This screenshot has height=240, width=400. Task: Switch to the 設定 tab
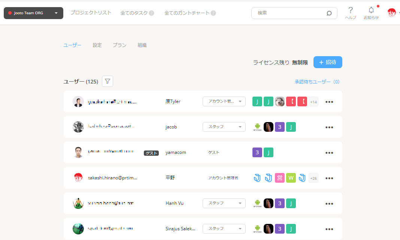coord(97,45)
